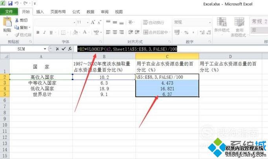
Task: Click the Undo arrow icon
Action: pos(17,3)
